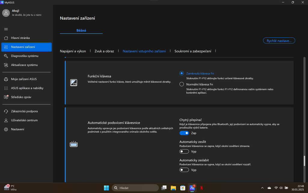Open the Nastavení gear icon in sidebar
Viewport: 308px width, 193px height.
[x=6, y=129]
